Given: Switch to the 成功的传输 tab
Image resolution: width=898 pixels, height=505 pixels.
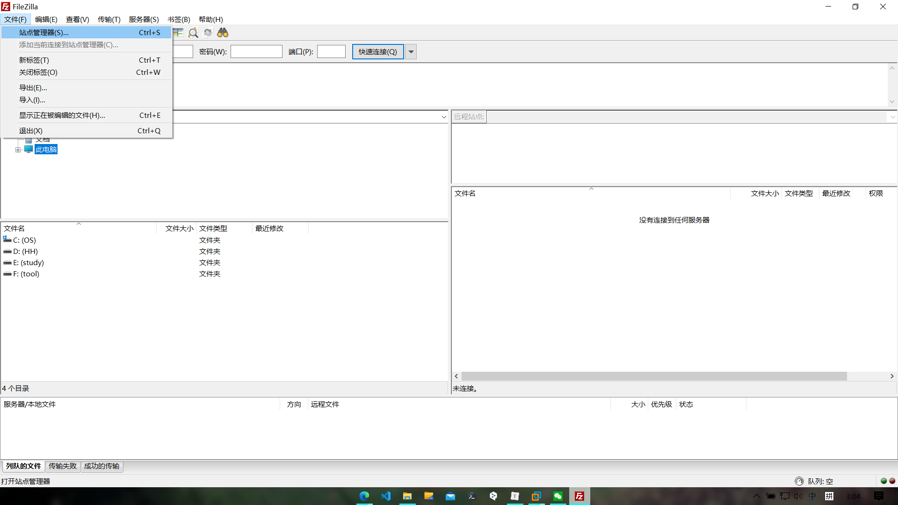Looking at the screenshot, I should tap(101, 466).
